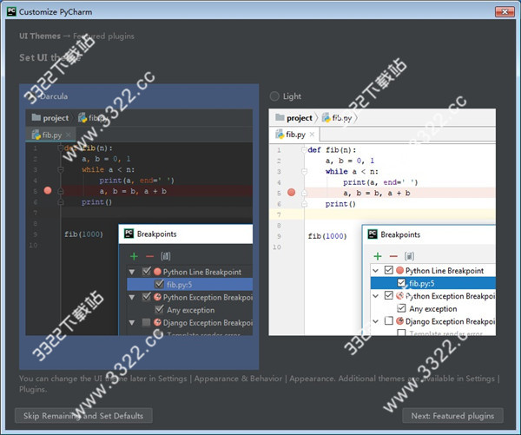Click Python Line Breakpoint red icon in Light
This screenshot has width=521, height=435.
(x=400, y=270)
